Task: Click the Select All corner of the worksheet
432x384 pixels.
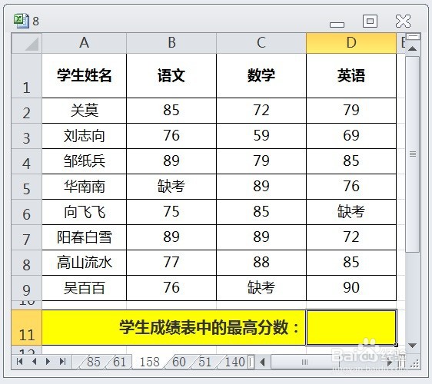Action: coord(27,43)
